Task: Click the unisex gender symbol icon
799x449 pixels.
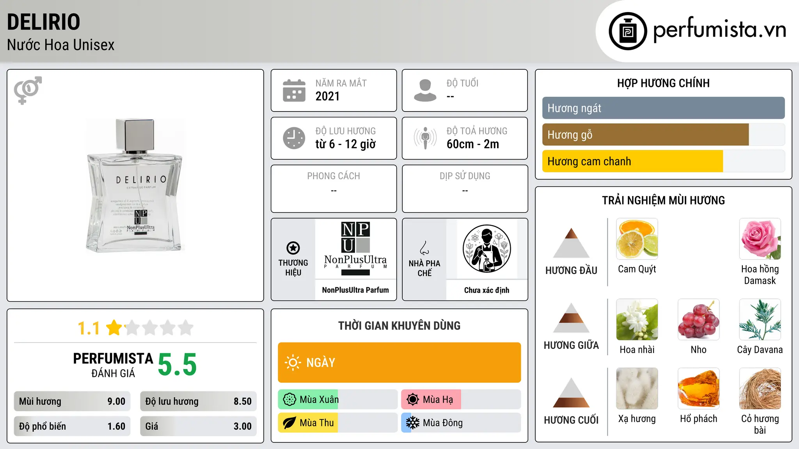Action: tap(28, 90)
